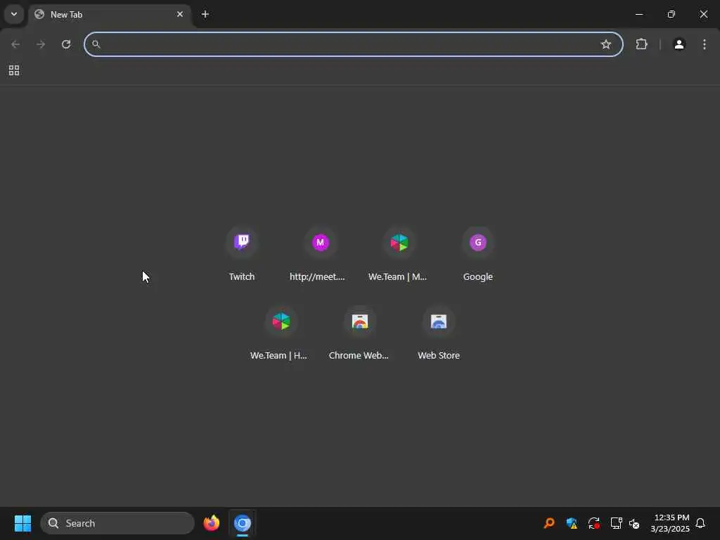Open the Web Store shortcut
Viewport: 720px width, 540px height.
(x=439, y=334)
